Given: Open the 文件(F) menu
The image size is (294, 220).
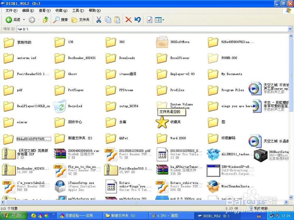Looking at the screenshot, I should click(x=11, y=11).
